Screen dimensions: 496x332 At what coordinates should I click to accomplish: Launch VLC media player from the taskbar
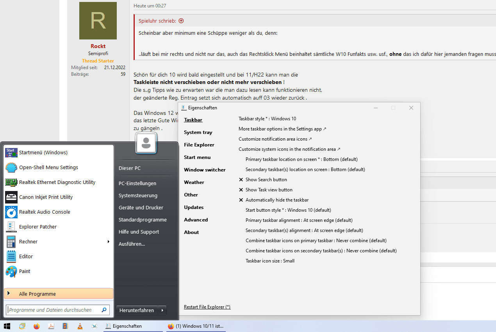80,326
